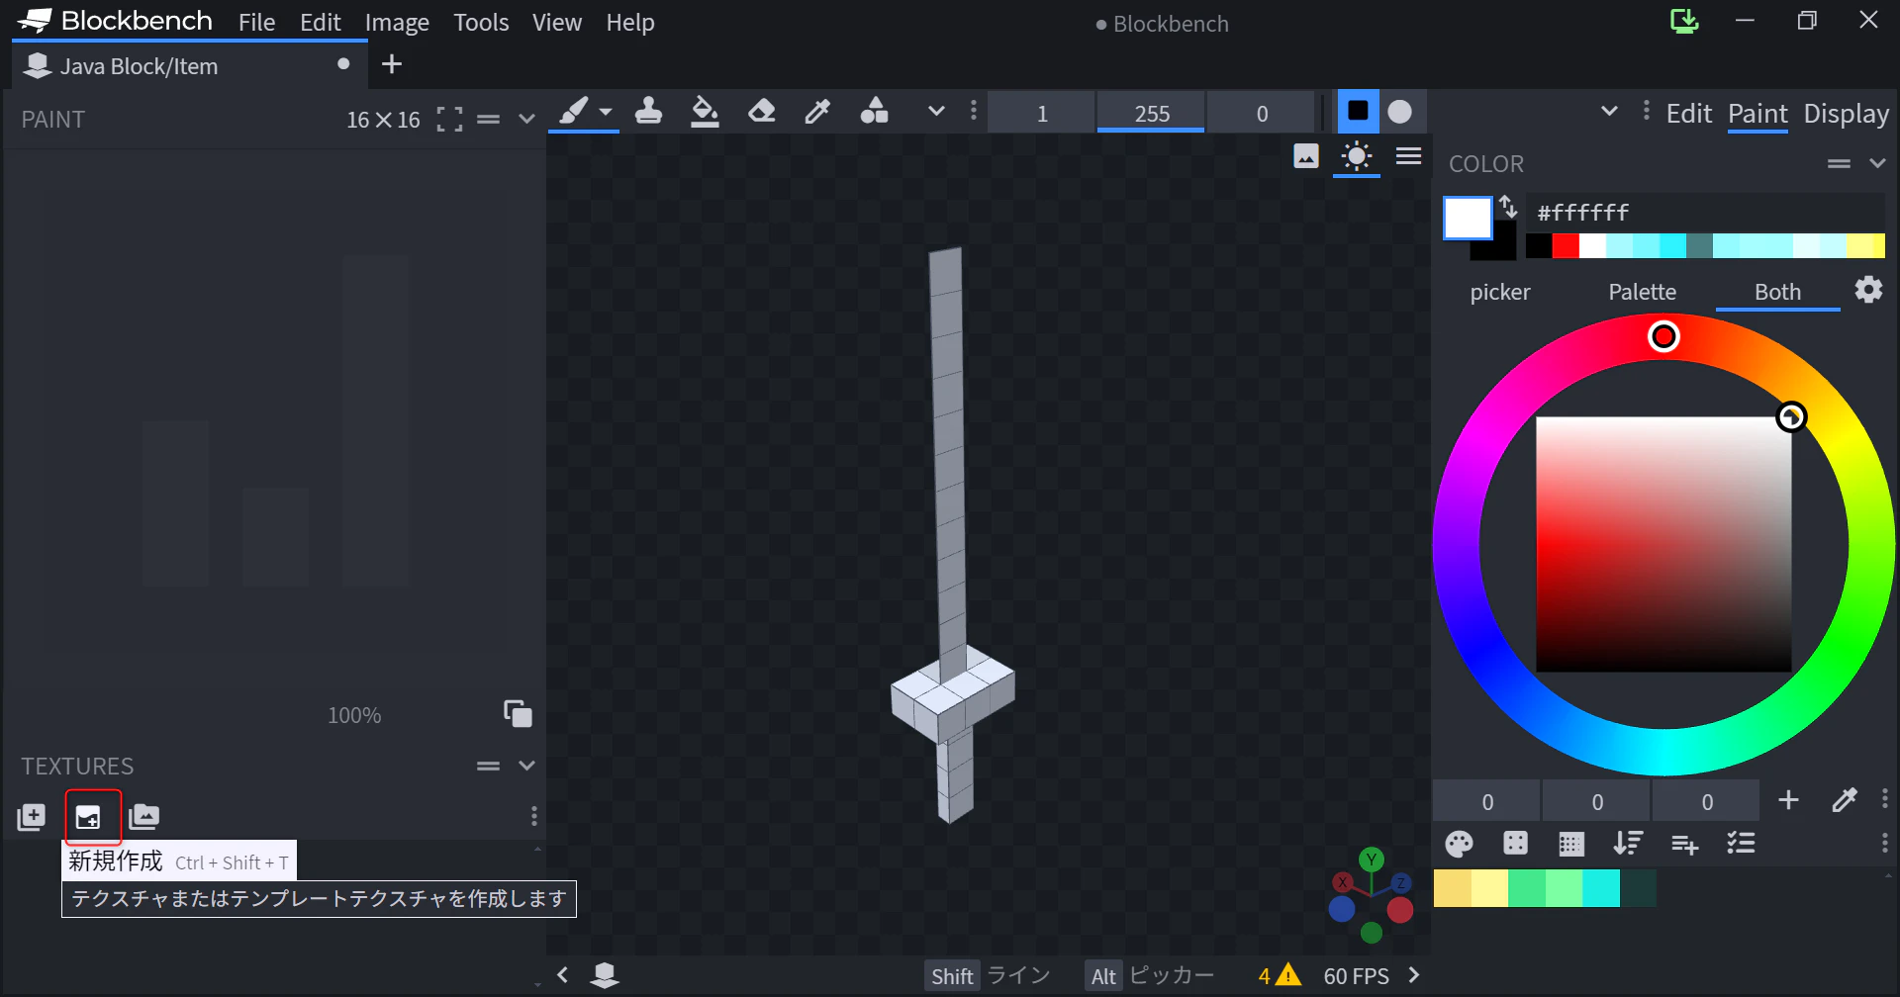1900x997 pixels.
Task: Collapse the Textures panel chevron
Action: pos(526,766)
